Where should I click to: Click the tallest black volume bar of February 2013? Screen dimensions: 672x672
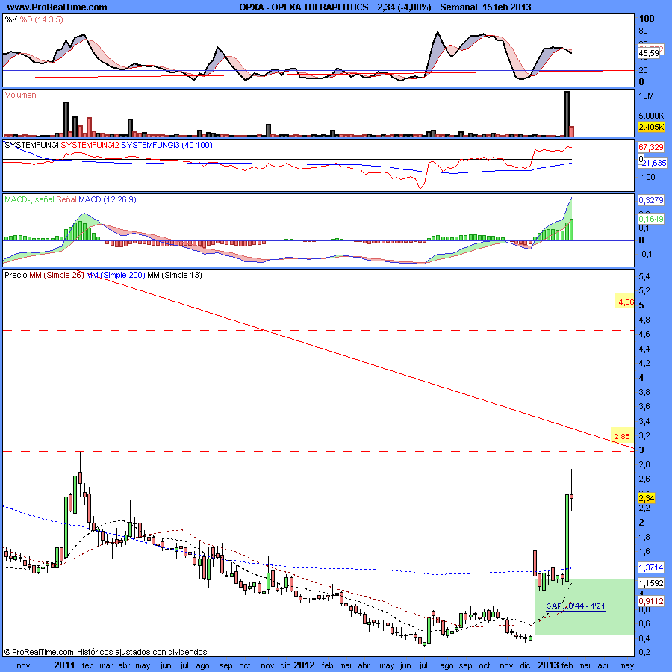pyautogui.click(x=567, y=114)
